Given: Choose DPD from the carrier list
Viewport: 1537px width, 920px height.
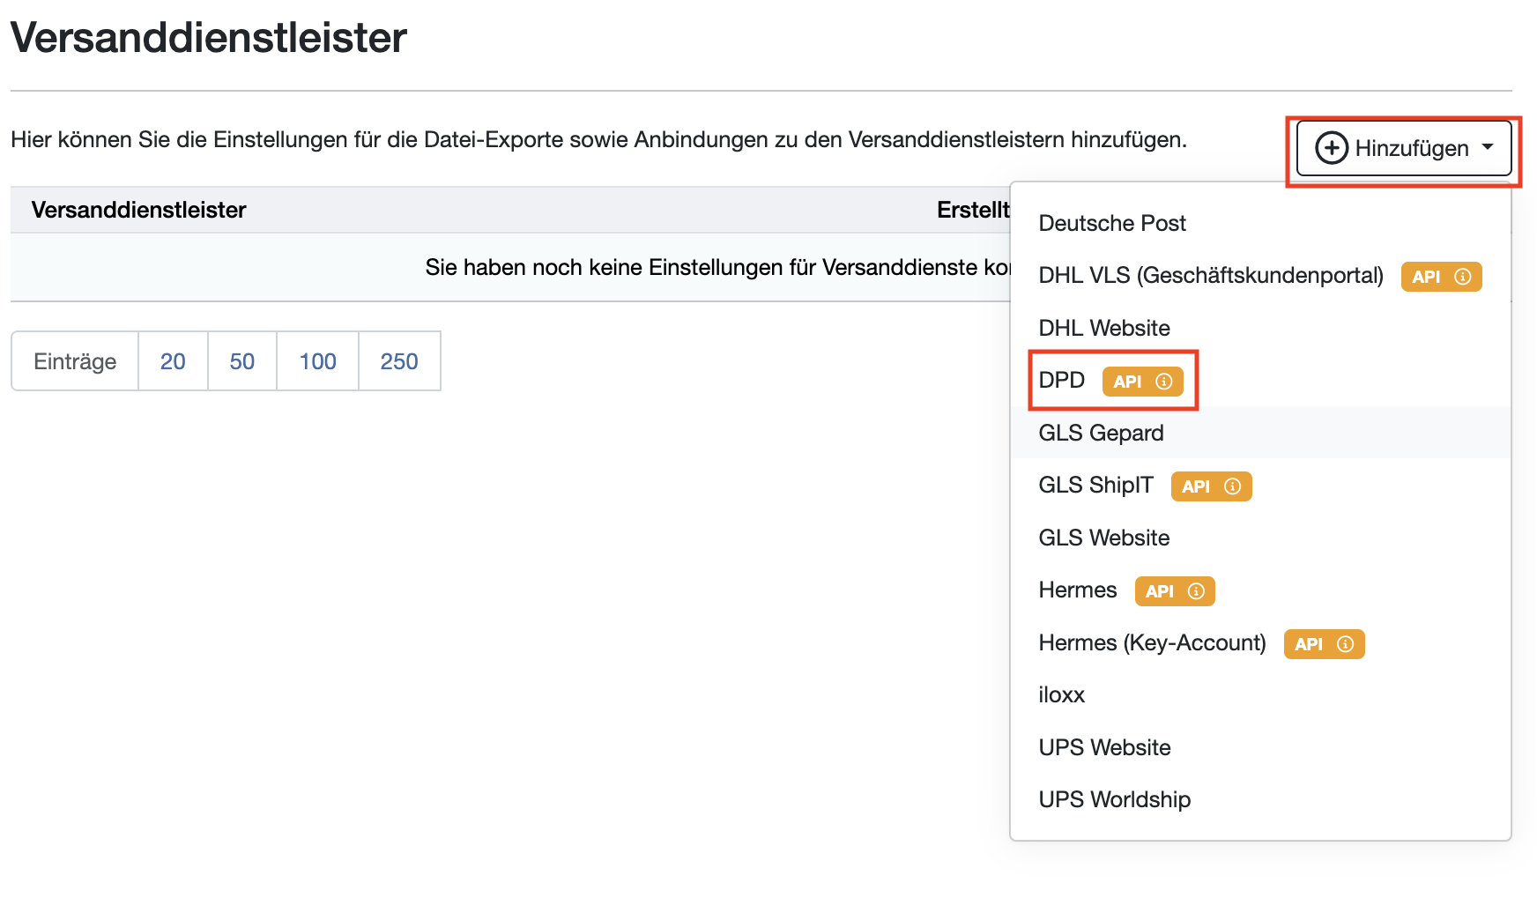Looking at the screenshot, I should 1260,381.
